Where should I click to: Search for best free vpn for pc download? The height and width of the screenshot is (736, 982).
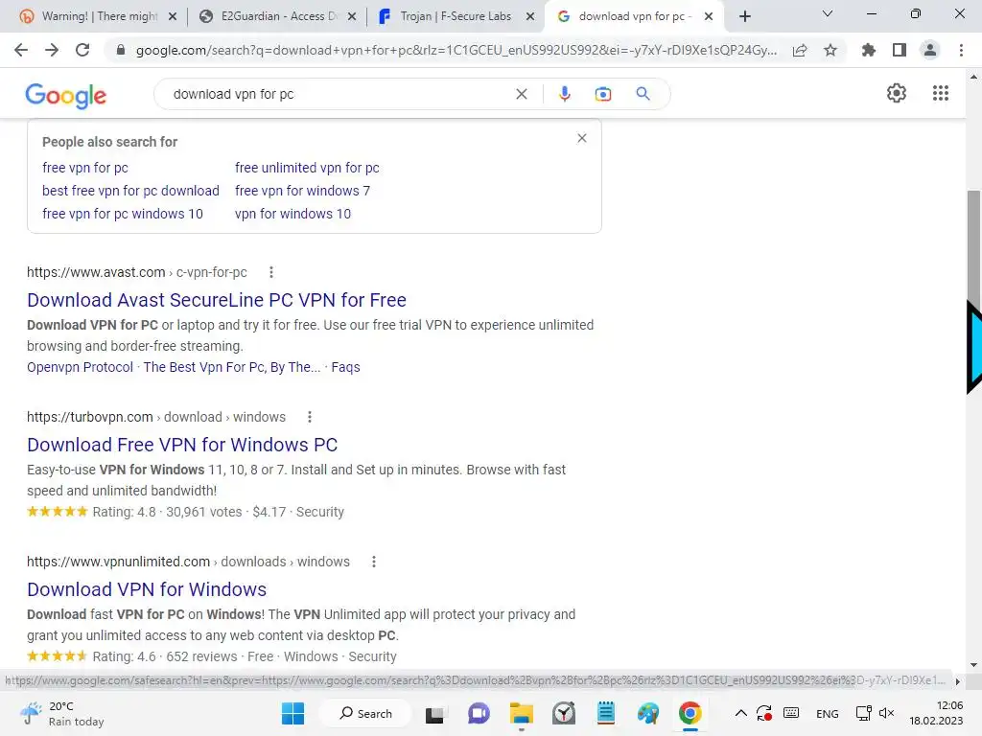point(130,191)
